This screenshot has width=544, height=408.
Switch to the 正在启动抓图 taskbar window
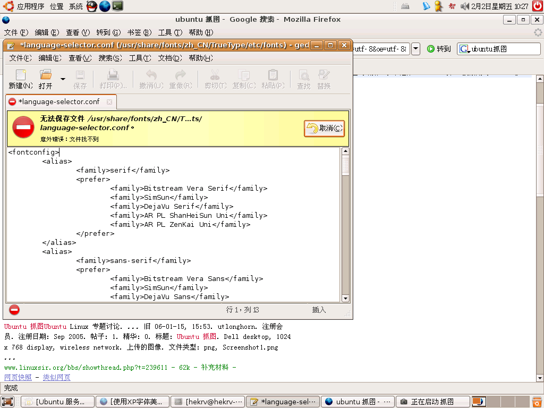click(x=433, y=402)
